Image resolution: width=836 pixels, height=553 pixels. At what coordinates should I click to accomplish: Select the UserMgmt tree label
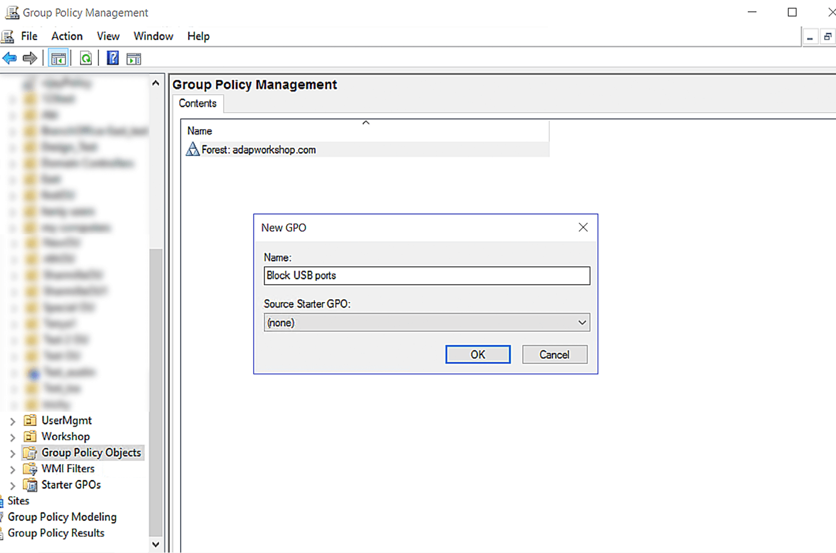[67, 420]
